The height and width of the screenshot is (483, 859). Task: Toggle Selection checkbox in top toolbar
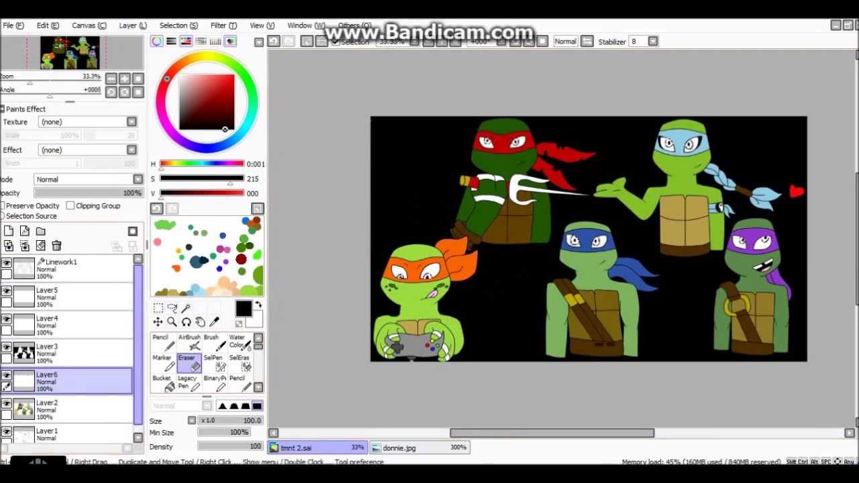point(336,42)
